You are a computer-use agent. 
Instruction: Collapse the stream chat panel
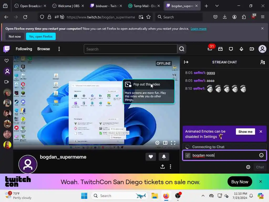click(186, 62)
